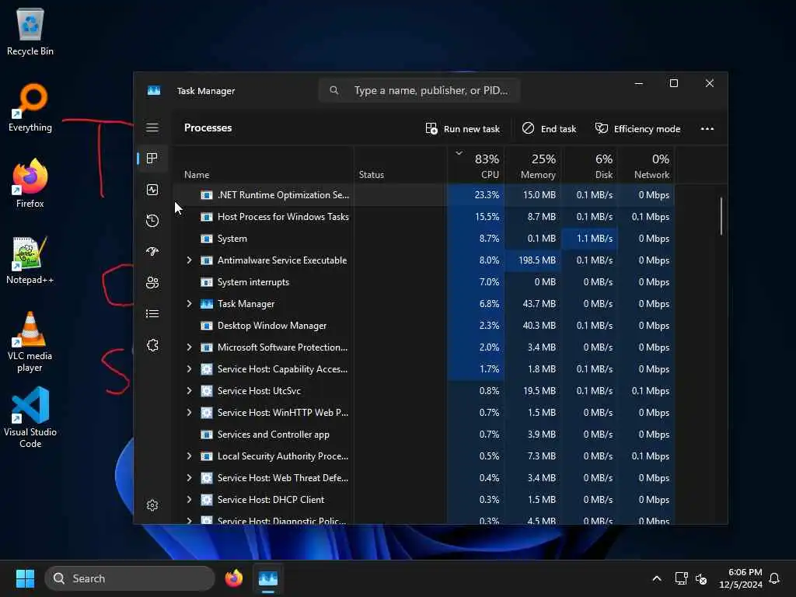Viewport: 796px width, 597px height.
Task: Open Task Manager settings gear icon
Action: tap(152, 505)
